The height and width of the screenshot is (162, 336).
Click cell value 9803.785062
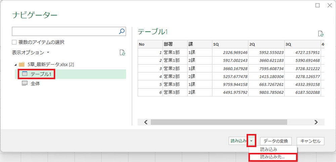[271, 93]
